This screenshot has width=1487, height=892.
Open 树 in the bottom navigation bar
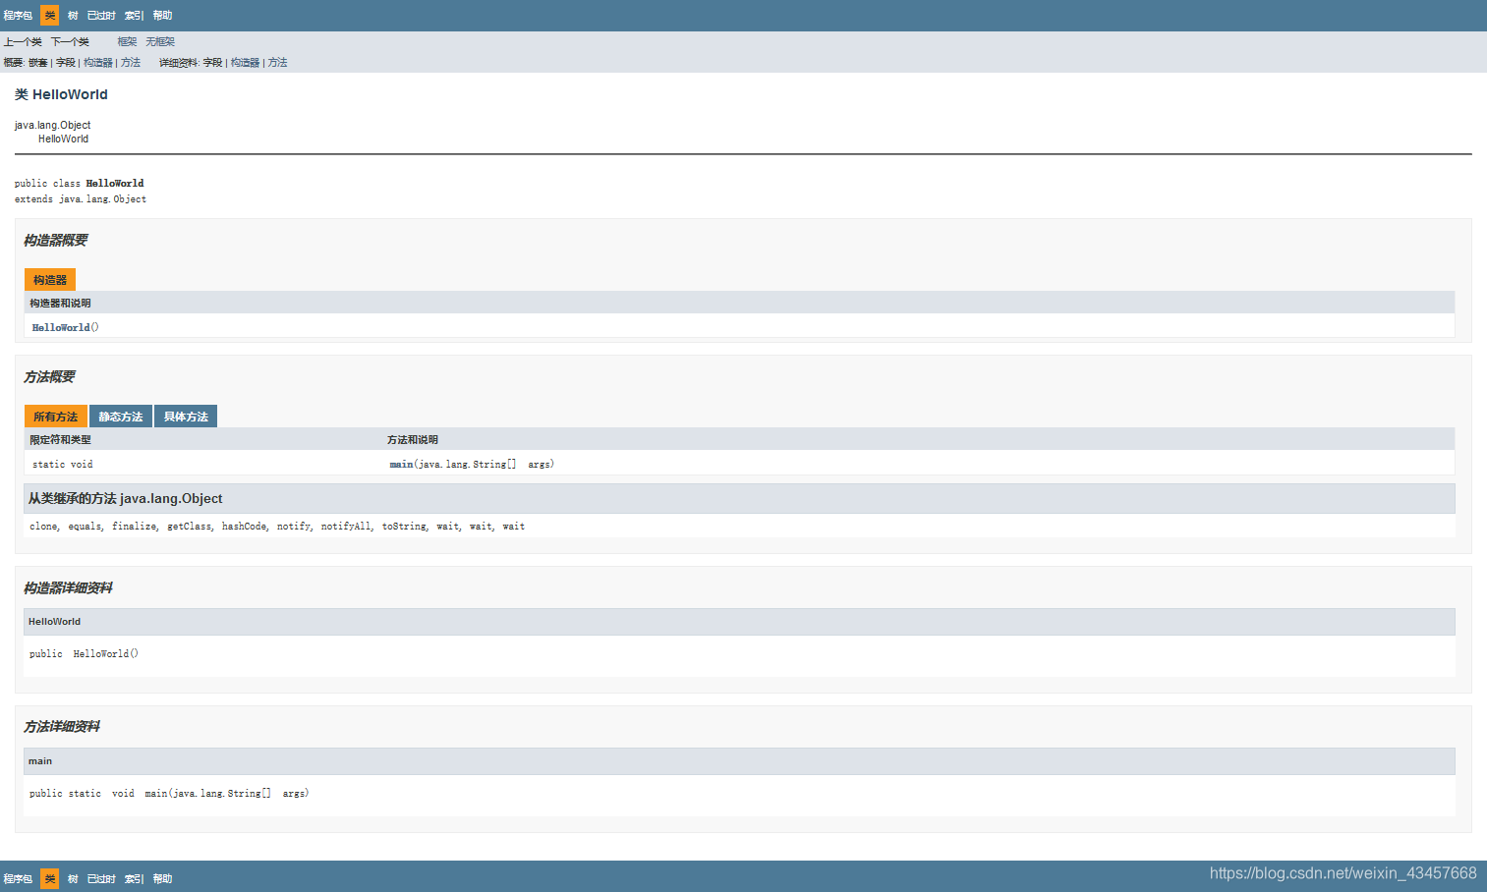pyautogui.click(x=73, y=879)
